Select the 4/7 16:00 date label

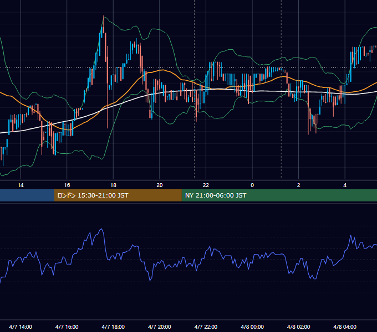coord(67,326)
